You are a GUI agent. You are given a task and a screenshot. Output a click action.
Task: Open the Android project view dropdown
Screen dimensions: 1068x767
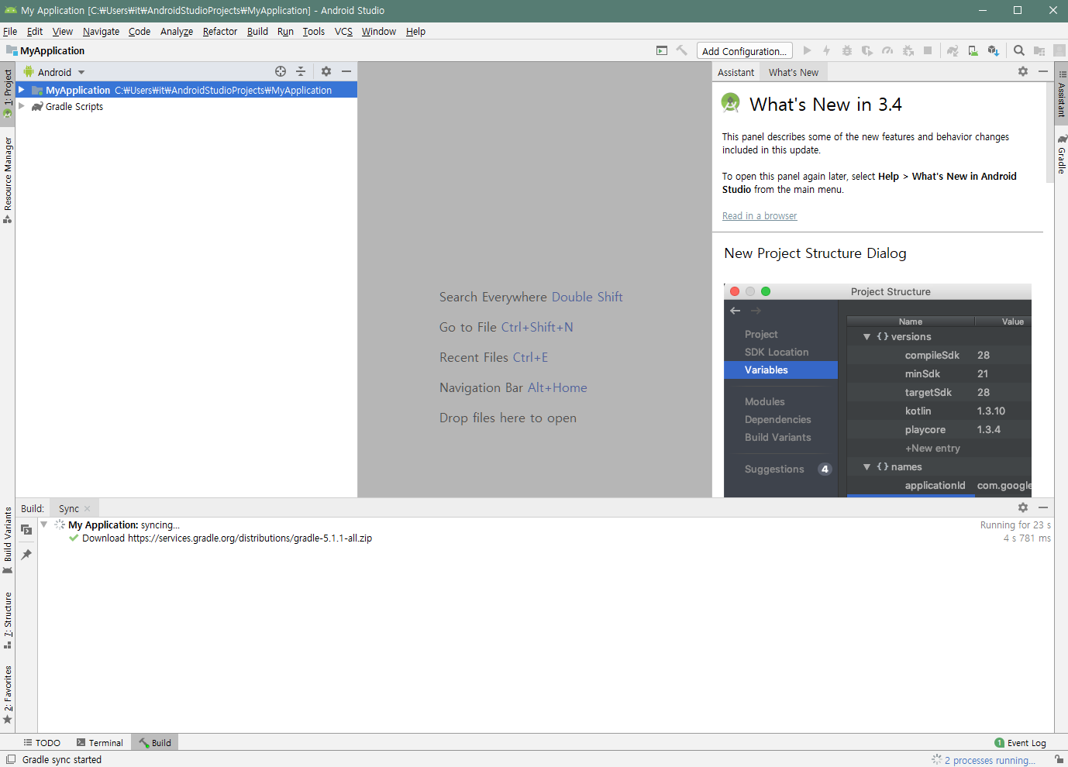coord(54,72)
